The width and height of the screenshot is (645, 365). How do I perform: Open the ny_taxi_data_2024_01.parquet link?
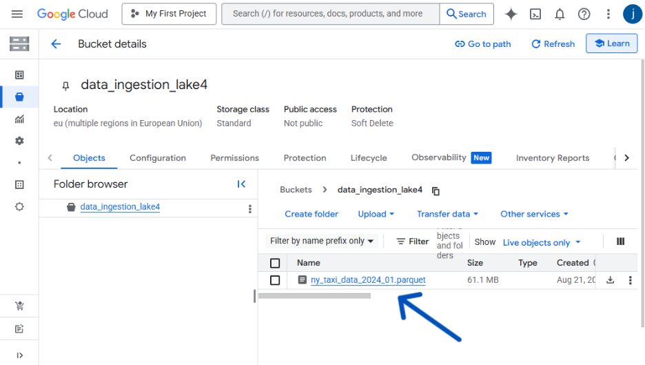pos(368,280)
